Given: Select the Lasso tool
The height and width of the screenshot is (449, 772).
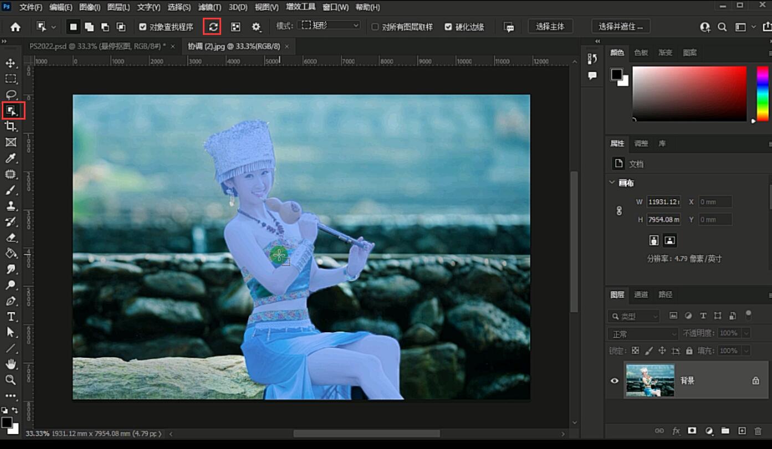Looking at the screenshot, I should coord(11,94).
